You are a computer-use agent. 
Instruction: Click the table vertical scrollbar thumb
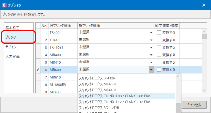click(204, 37)
